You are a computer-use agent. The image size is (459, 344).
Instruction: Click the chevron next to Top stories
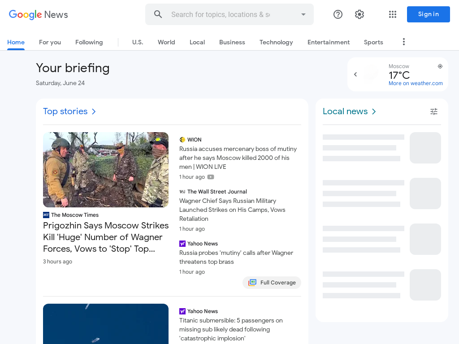(x=94, y=112)
